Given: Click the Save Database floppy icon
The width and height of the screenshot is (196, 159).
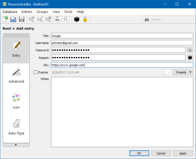Looking at the screenshot, I should [x=21, y=19].
